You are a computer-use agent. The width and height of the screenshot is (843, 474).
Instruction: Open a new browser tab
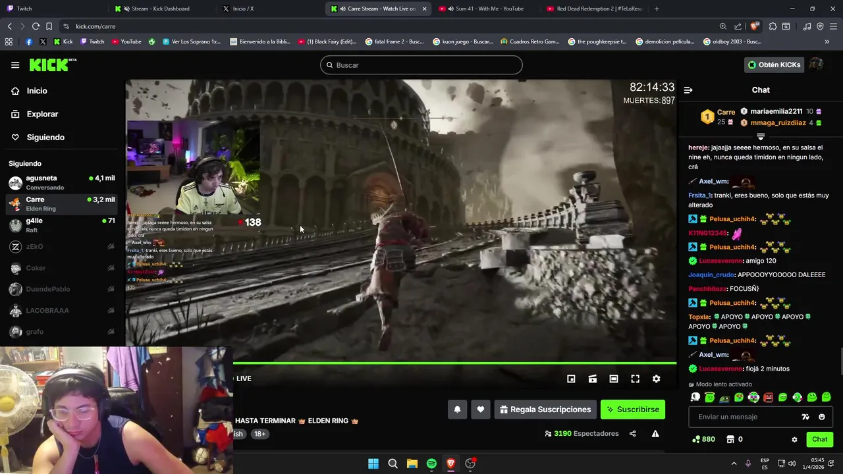pyautogui.click(x=657, y=9)
